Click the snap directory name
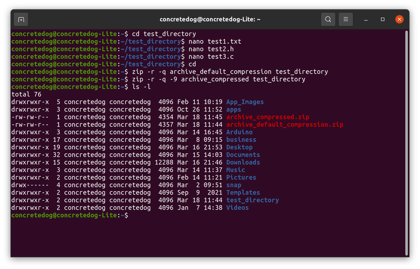The width and height of the screenshot is (420, 269). (x=234, y=185)
